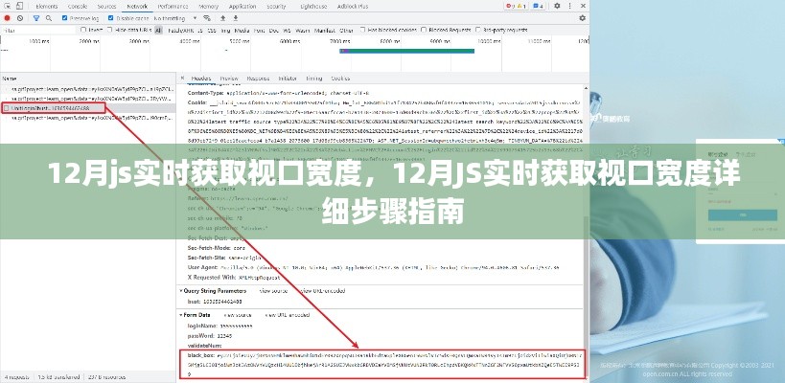
Task: Enable the Invert filter checkbox
Action: click(83, 30)
